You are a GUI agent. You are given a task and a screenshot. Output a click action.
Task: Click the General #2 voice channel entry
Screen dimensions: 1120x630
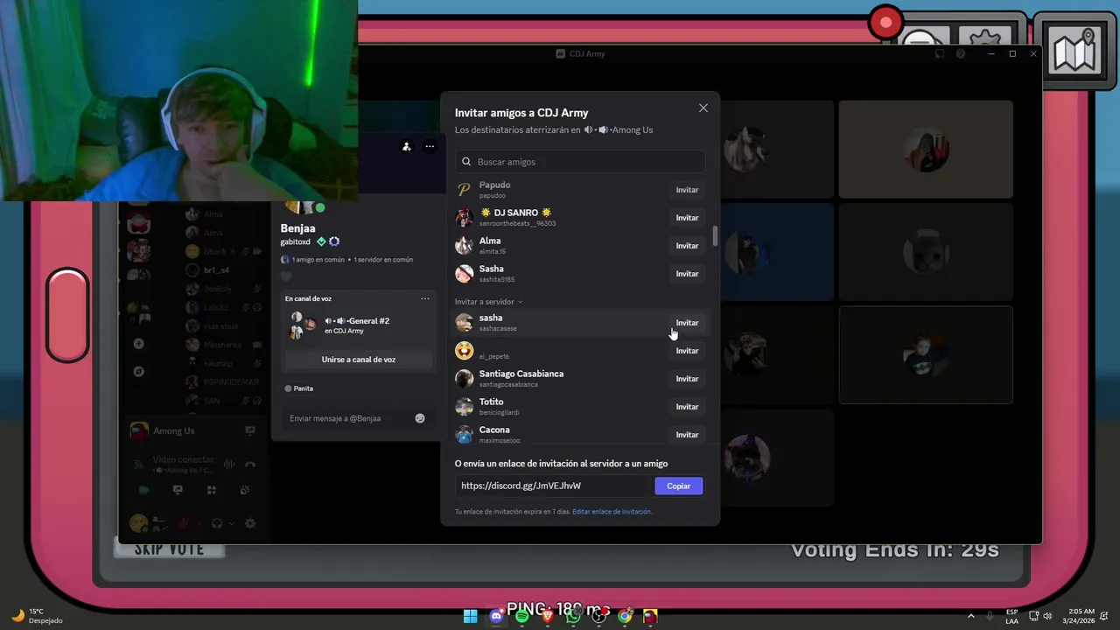[357, 325]
